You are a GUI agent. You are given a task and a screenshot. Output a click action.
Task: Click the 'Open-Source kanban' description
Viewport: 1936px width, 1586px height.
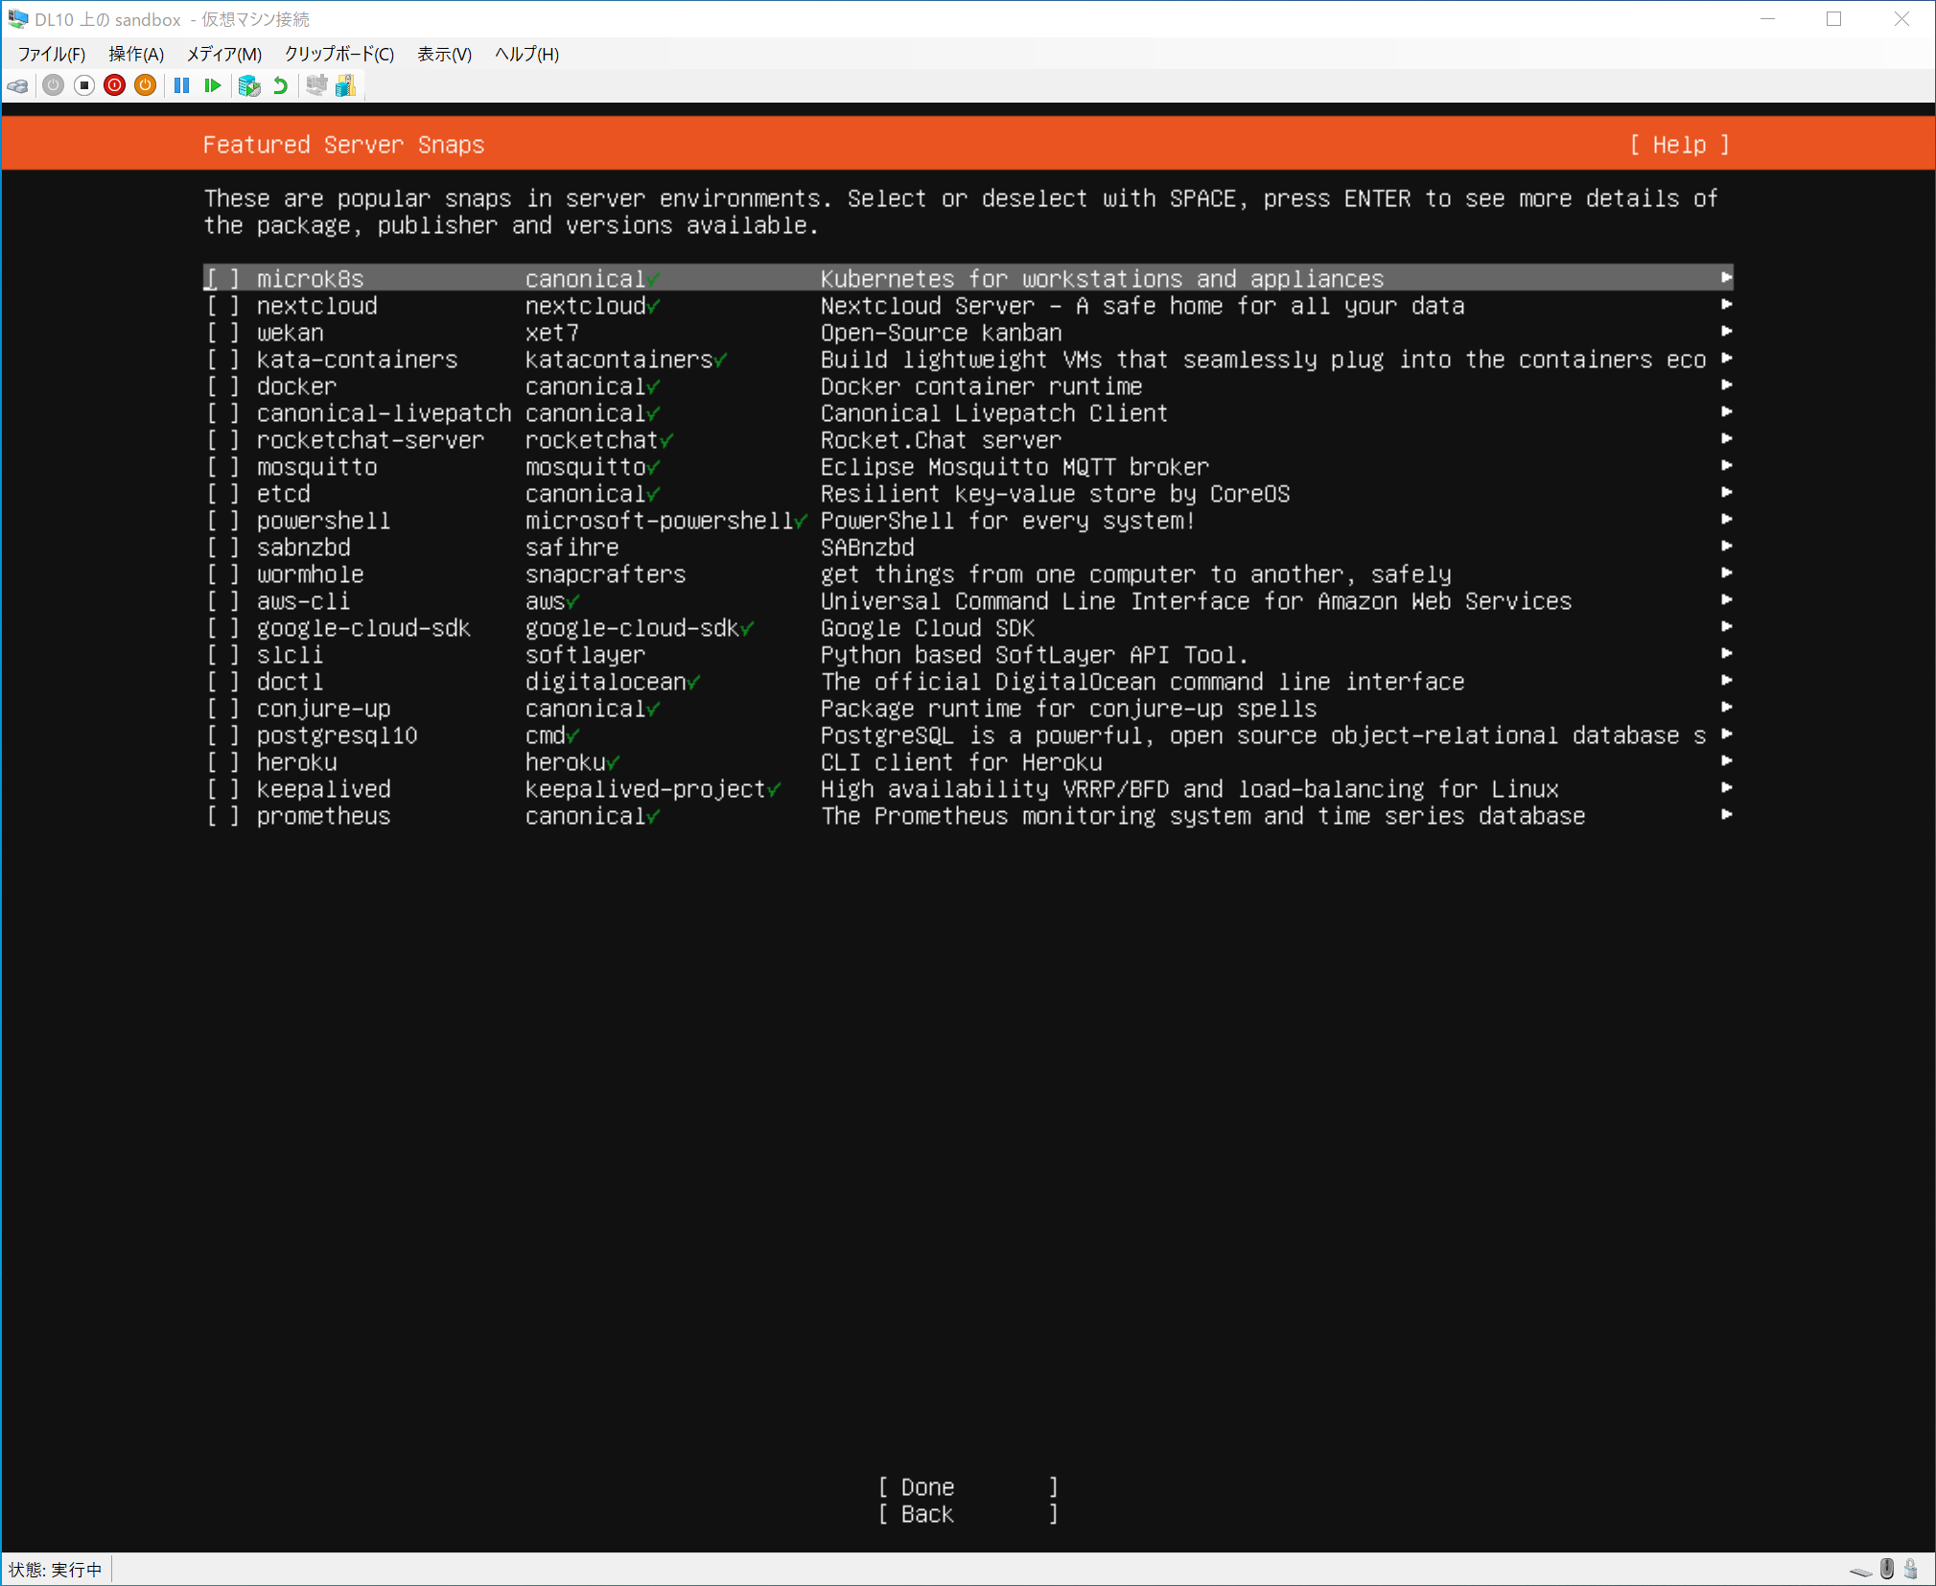click(942, 333)
